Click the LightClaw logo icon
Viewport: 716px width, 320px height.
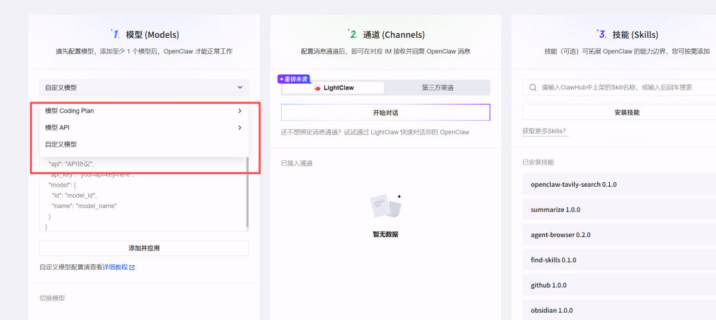pyautogui.click(x=318, y=88)
